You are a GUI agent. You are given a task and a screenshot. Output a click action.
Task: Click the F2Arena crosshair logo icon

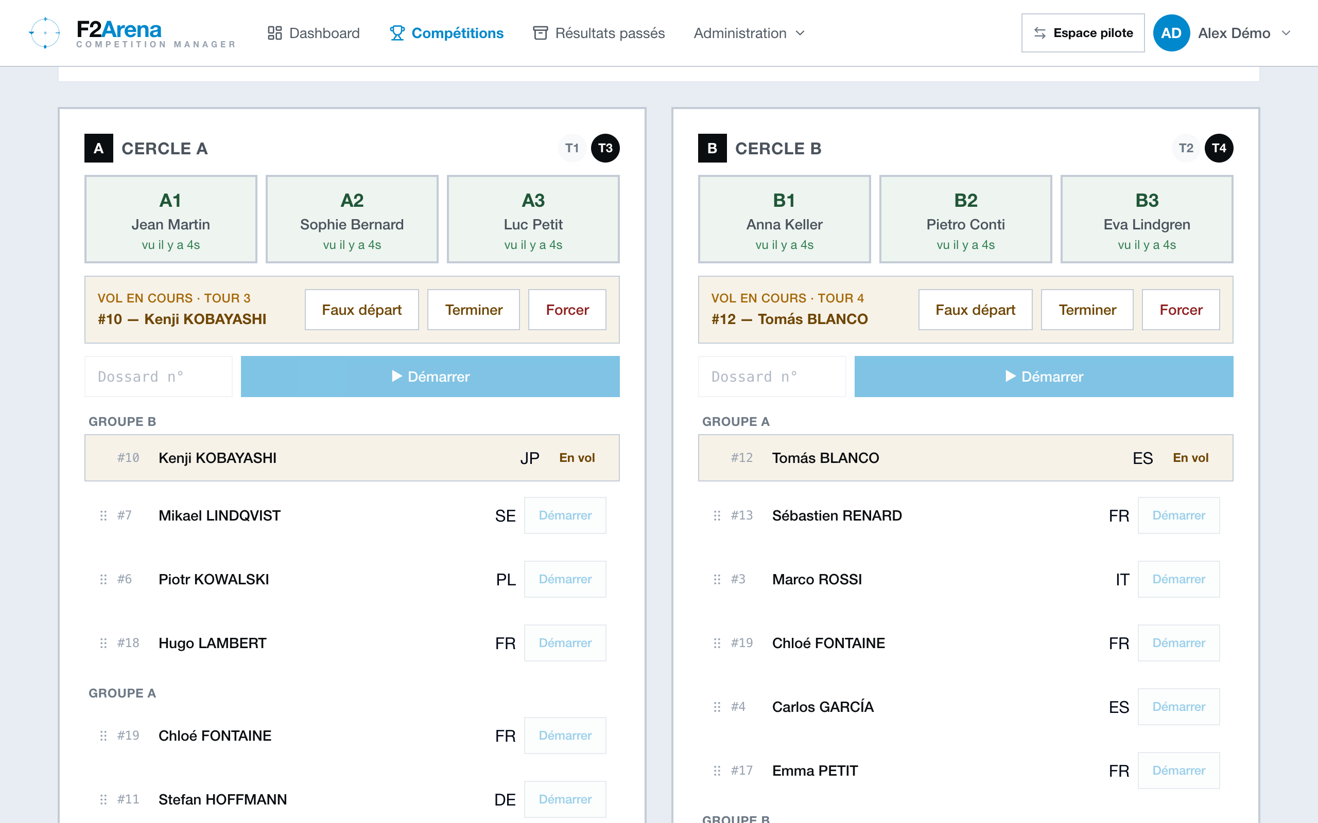[45, 32]
